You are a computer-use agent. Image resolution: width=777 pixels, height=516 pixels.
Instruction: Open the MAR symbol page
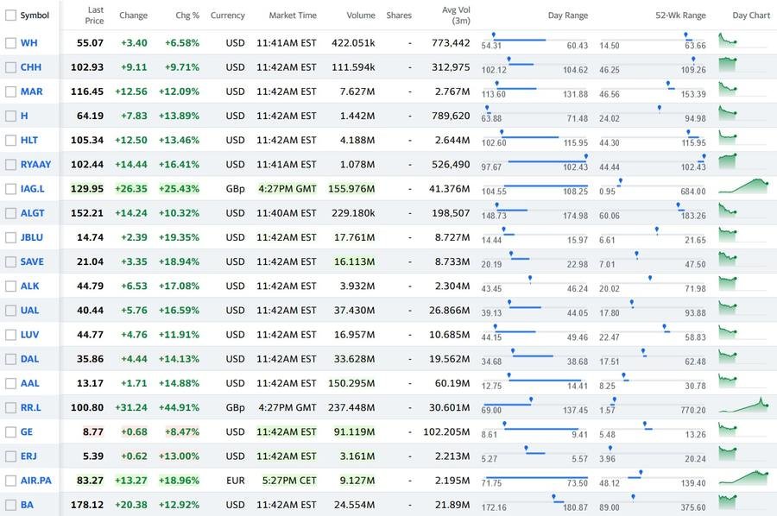coord(31,91)
